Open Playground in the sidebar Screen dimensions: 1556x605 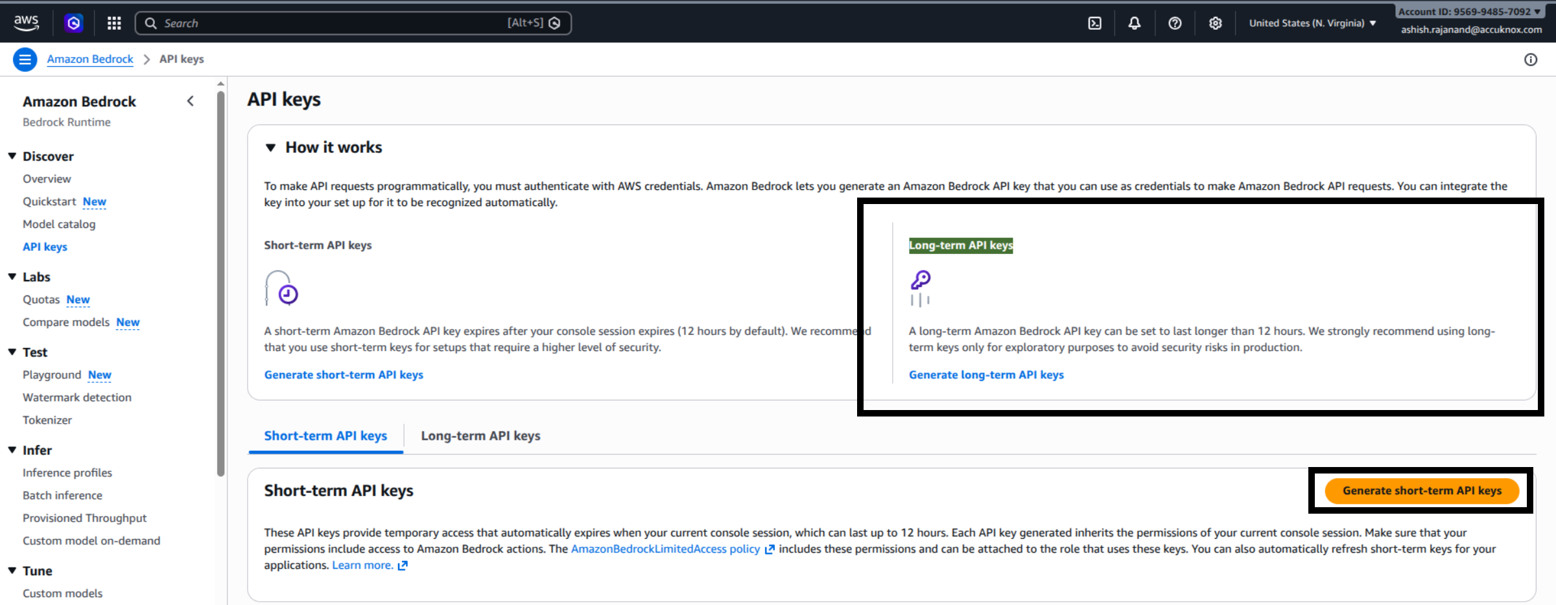pos(52,374)
